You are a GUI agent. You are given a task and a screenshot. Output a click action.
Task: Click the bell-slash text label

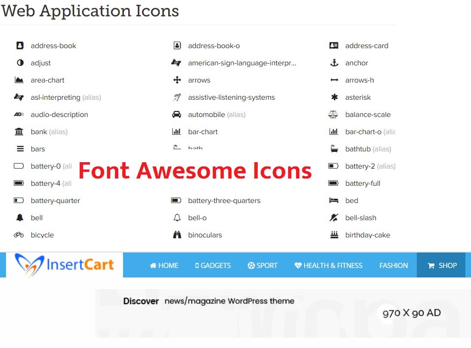[x=361, y=218]
